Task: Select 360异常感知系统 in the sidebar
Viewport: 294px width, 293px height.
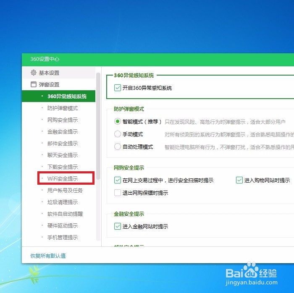Action: click(x=58, y=96)
